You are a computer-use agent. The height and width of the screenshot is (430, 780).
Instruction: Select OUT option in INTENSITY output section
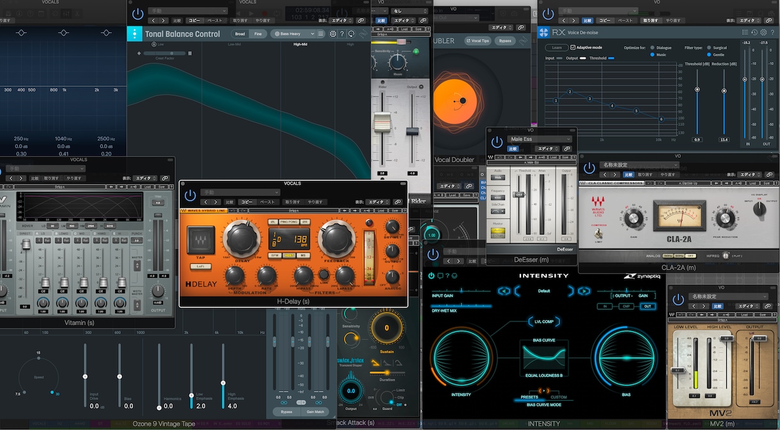point(648,306)
